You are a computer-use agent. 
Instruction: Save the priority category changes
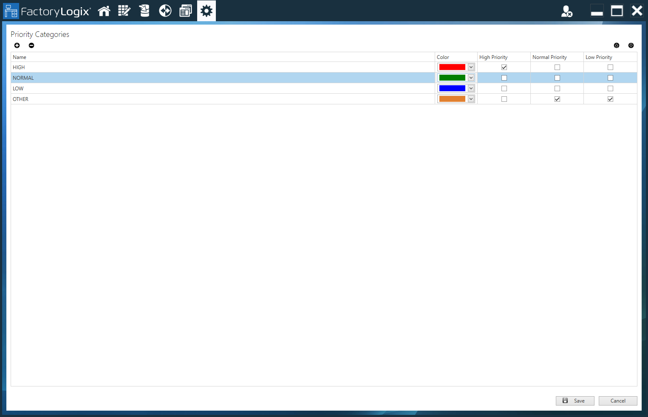tap(575, 400)
